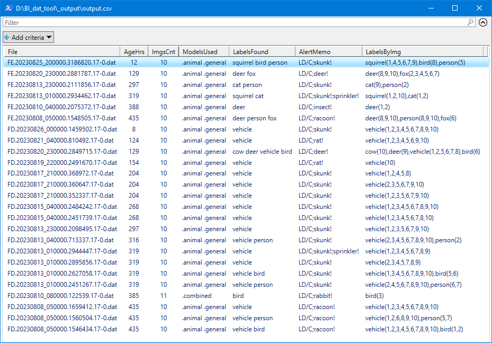Click the "cow deer vehicle bird" cell

click(x=262, y=152)
